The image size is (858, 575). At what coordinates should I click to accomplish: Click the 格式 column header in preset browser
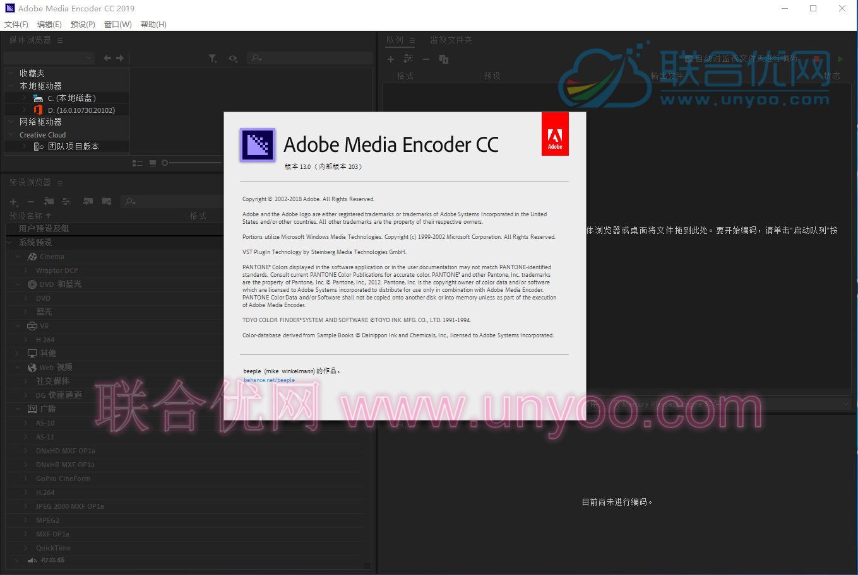coord(198,216)
